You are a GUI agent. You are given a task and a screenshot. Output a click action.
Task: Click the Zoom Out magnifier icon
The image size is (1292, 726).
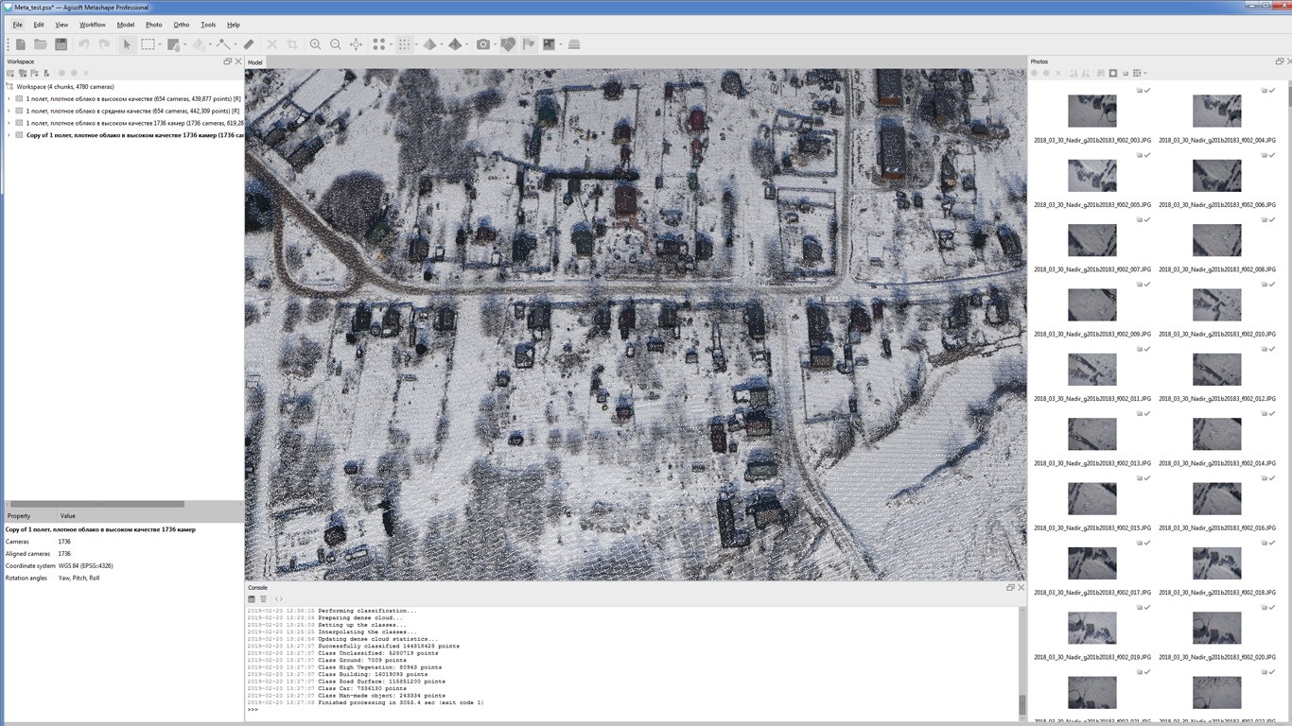[x=336, y=44]
